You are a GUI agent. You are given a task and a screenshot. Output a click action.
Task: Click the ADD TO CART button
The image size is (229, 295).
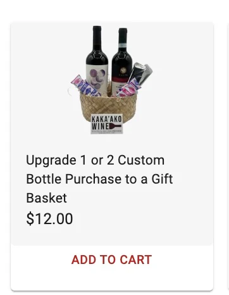(x=111, y=260)
